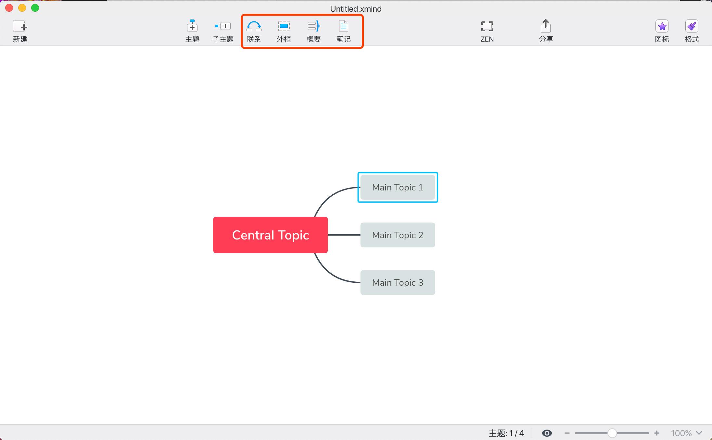Click the zoom out minus button
This screenshot has height=440, width=712.
[x=567, y=433]
